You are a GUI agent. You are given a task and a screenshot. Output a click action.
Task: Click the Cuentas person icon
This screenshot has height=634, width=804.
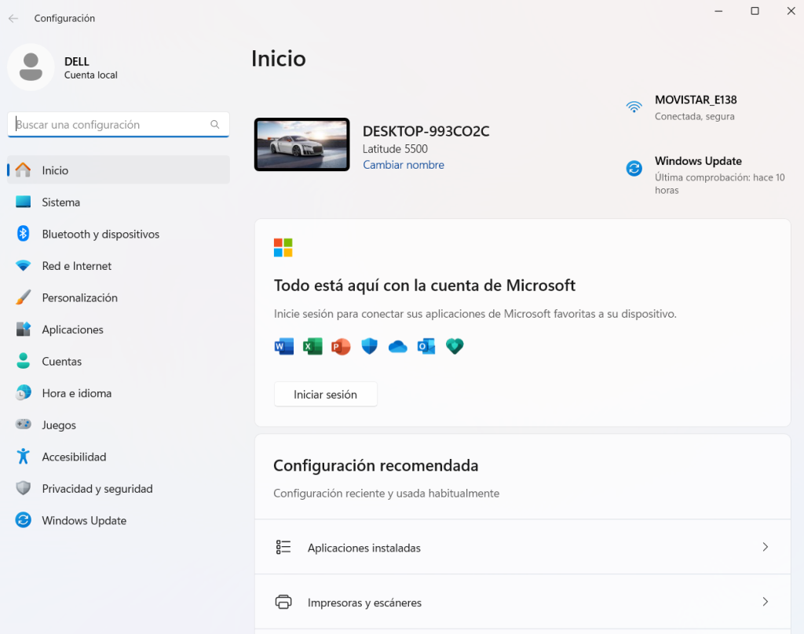[23, 361]
